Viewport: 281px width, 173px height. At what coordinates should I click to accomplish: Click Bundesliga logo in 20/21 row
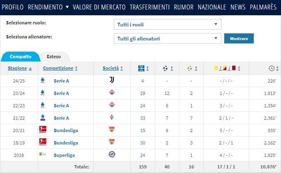(x=43, y=129)
